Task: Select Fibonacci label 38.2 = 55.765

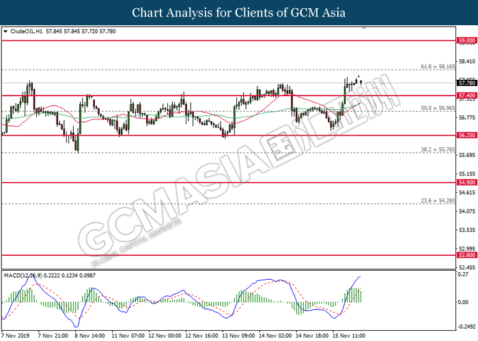Action: point(438,149)
